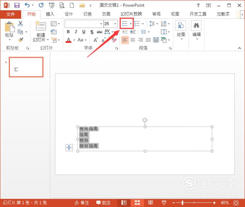Clear all formatting with the eraser icon
245x207 pixels.
(114, 40)
